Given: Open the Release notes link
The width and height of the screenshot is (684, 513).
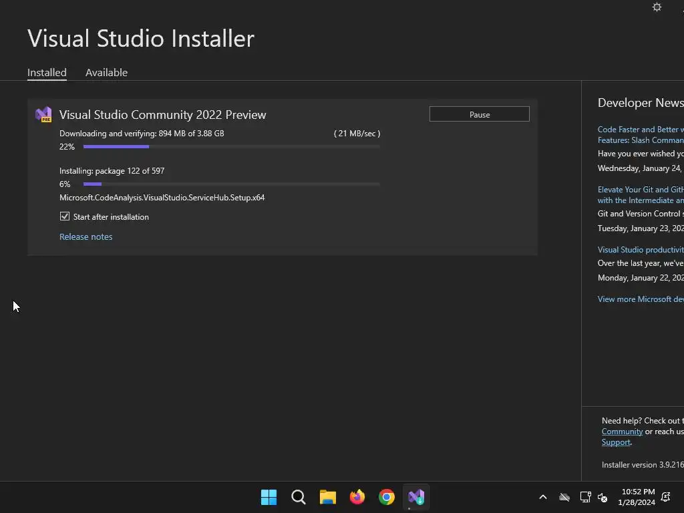Looking at the screenshot, I should pos(86,237).
